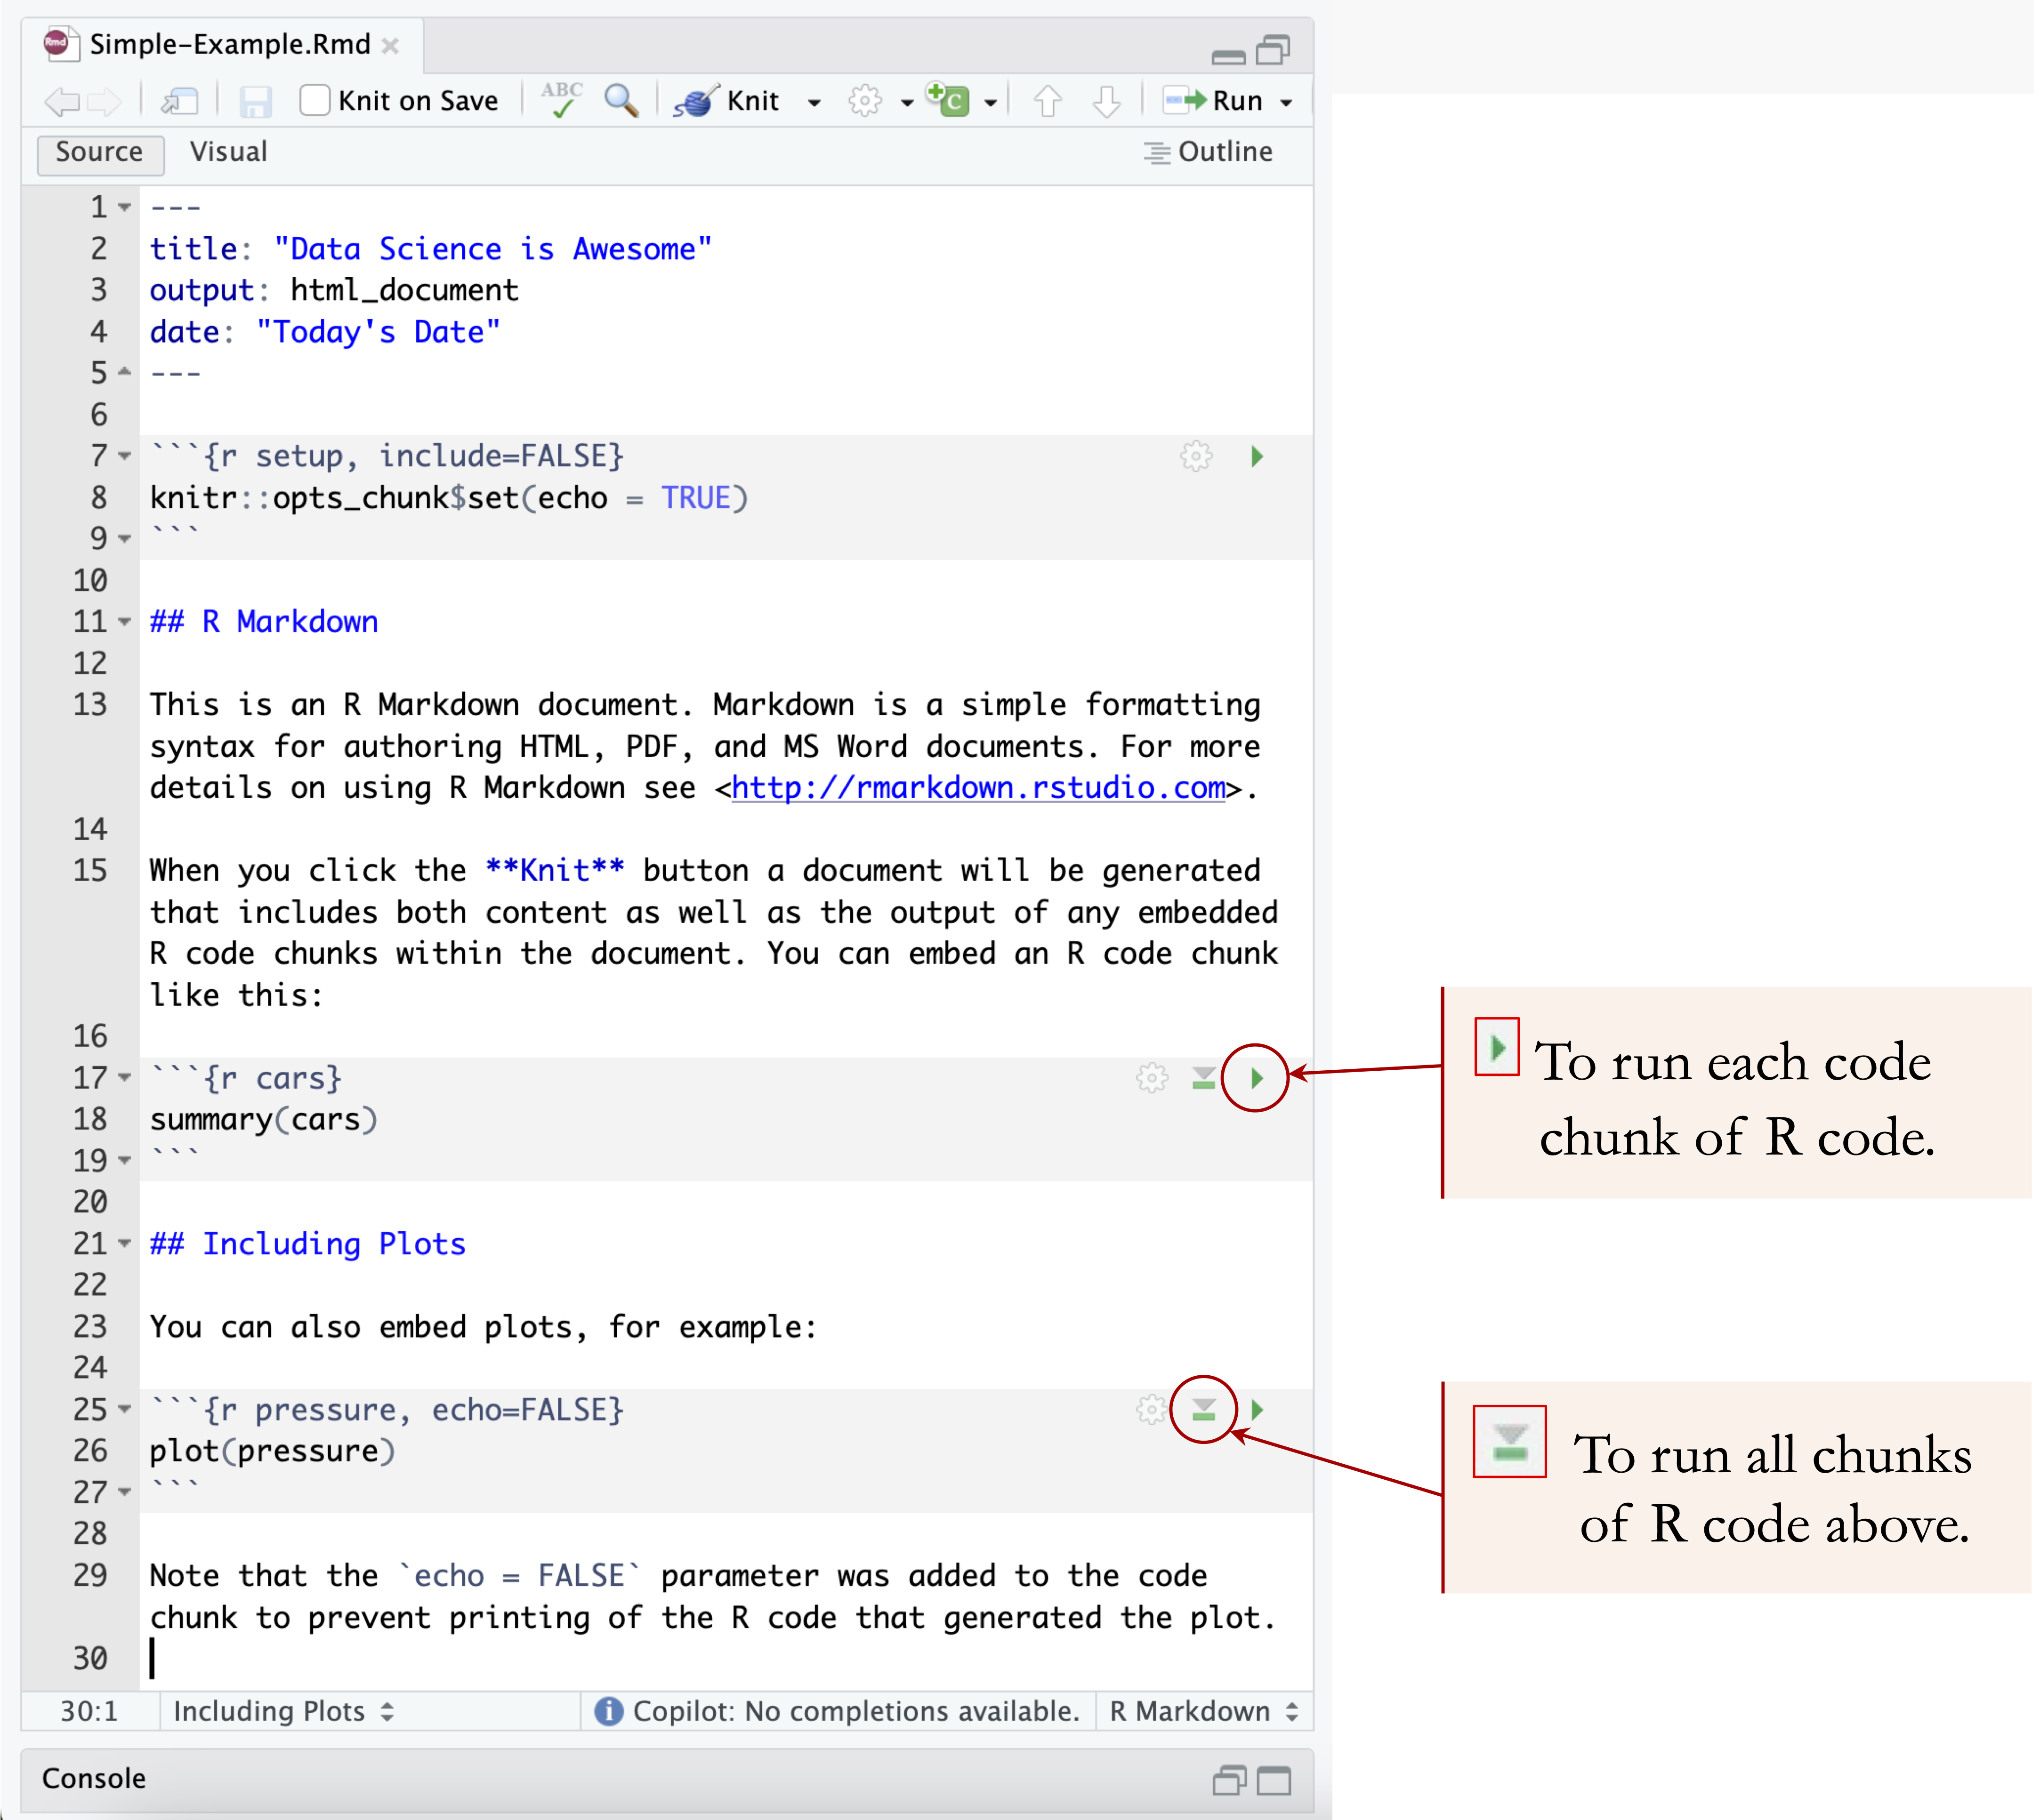
Task: Open the document settings gear icon
Action: pyautogui.click(x=865, y=101)
